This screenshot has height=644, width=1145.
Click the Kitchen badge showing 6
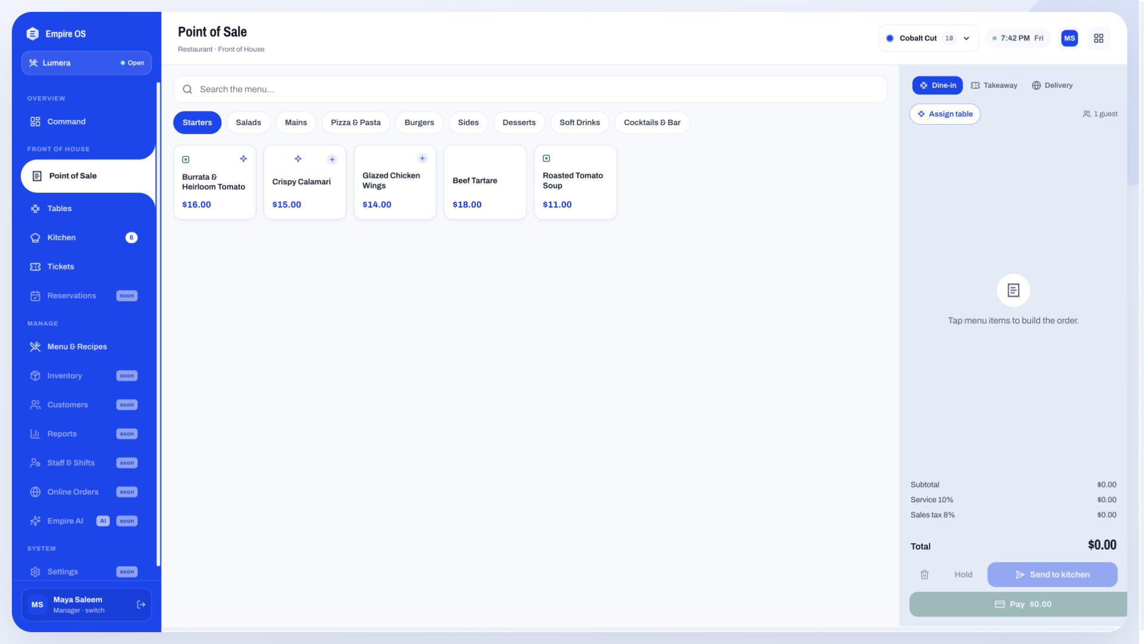(x=131, y=238)
